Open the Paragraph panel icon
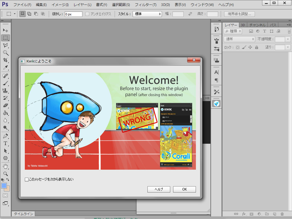 tap(216, 80)
